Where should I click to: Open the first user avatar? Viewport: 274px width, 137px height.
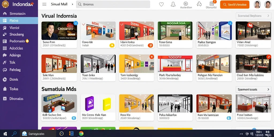click(x=257, y=4)
